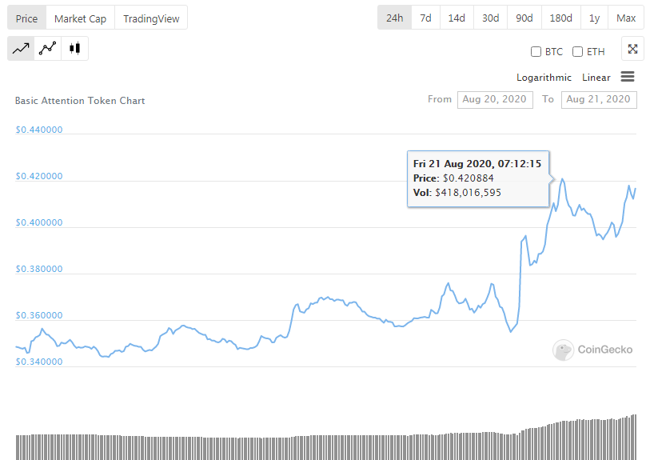Select the 1y time range

pos(595,18)
